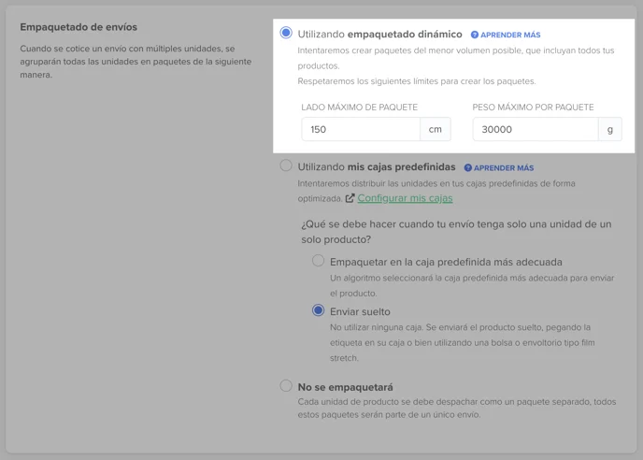Open 'Aprender más' for mis cajas predefinidas
This screenshot has height=460, width=643.
pyautogui.click(x=504, y=168)
